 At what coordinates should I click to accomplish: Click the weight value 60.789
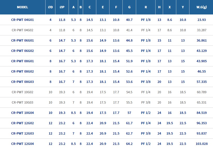(201, 92)
